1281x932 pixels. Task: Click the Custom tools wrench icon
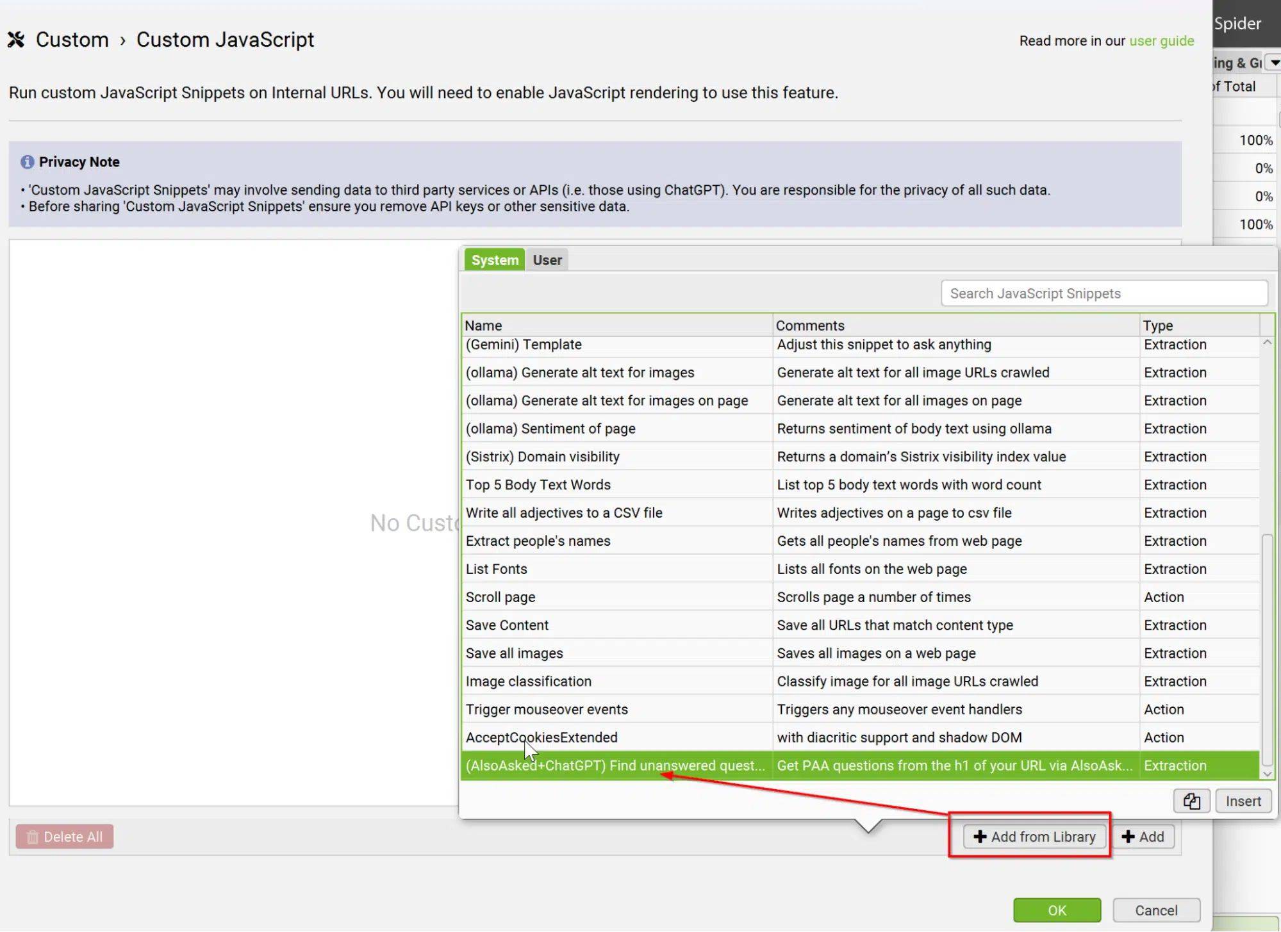16,40
